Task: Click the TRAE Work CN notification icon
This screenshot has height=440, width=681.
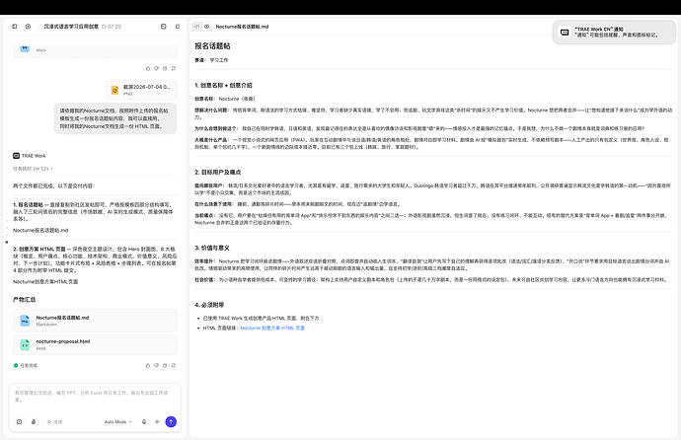Action: [565, 33]
